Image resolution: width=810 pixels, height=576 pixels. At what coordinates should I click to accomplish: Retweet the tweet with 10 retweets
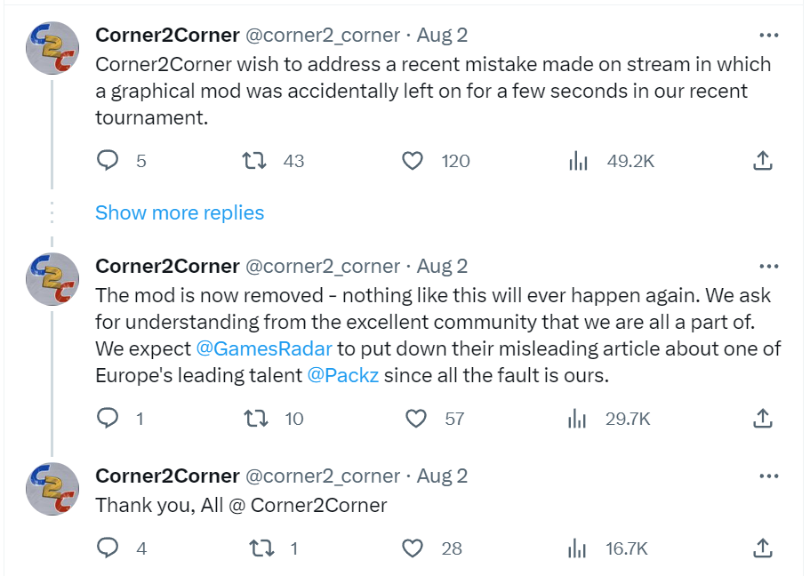click(x=256, y=418)
